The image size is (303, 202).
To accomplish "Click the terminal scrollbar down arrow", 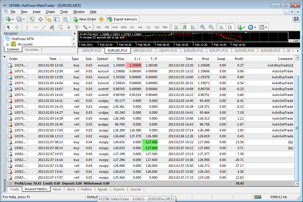I will 297,184.
